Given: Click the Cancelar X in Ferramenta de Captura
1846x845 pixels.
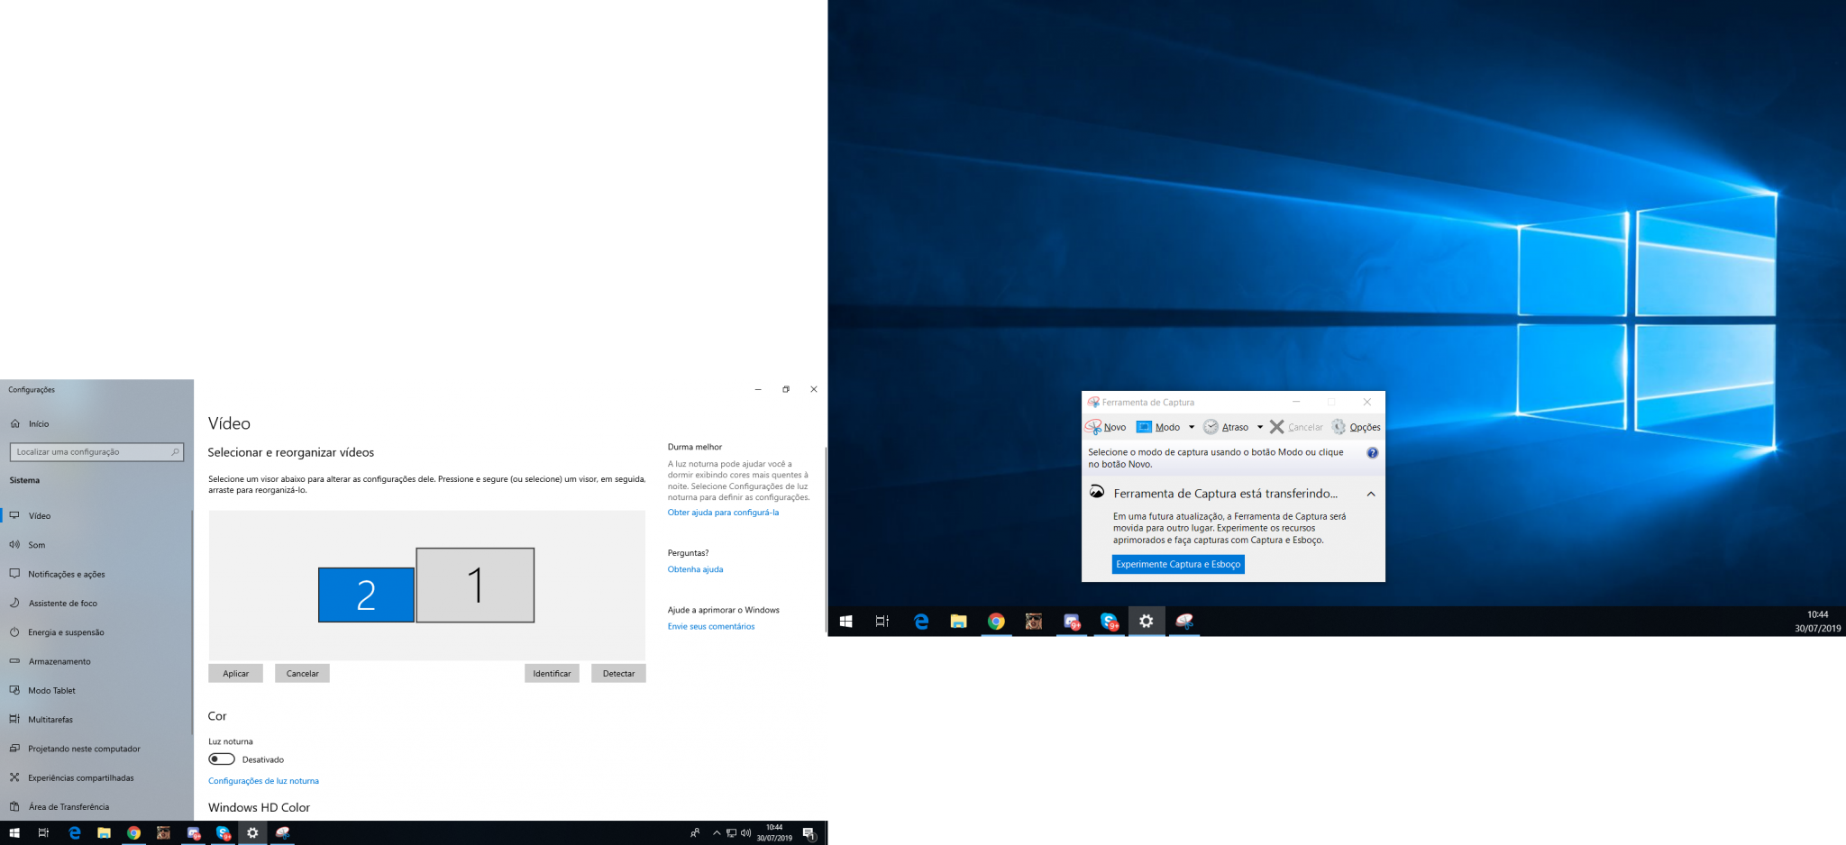Looking at the screenshot, I should click(x=1296, y=427).
